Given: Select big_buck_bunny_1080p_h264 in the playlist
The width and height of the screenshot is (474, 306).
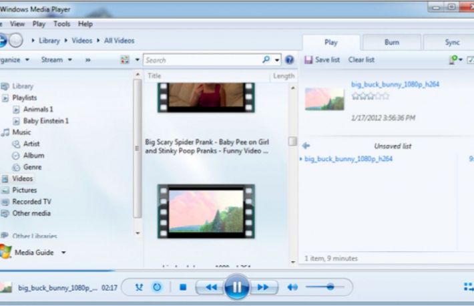Looking at the screenshot, I should click(348, 159).
